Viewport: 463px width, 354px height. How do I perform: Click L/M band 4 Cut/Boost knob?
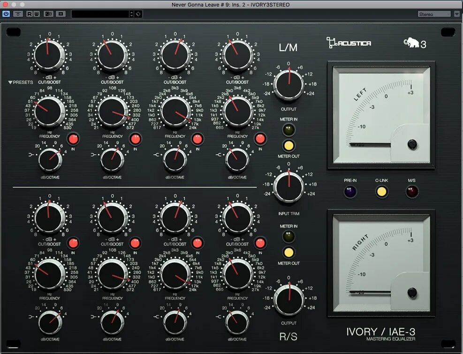[237, 55]
